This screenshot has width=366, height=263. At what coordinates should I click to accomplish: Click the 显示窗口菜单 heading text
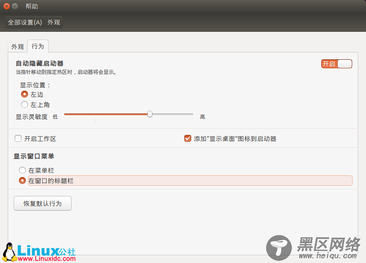point(34,156)
